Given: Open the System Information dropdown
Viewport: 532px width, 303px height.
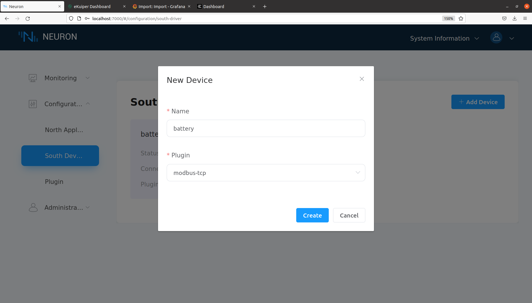Looking at the screenshot, I should [444, 38].
